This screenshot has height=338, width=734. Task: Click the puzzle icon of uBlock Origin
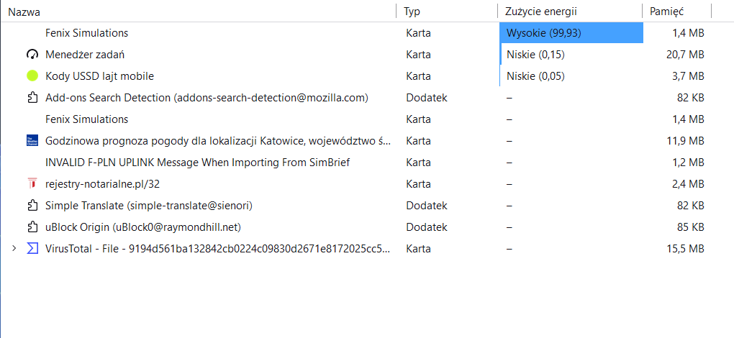[32, 227]
